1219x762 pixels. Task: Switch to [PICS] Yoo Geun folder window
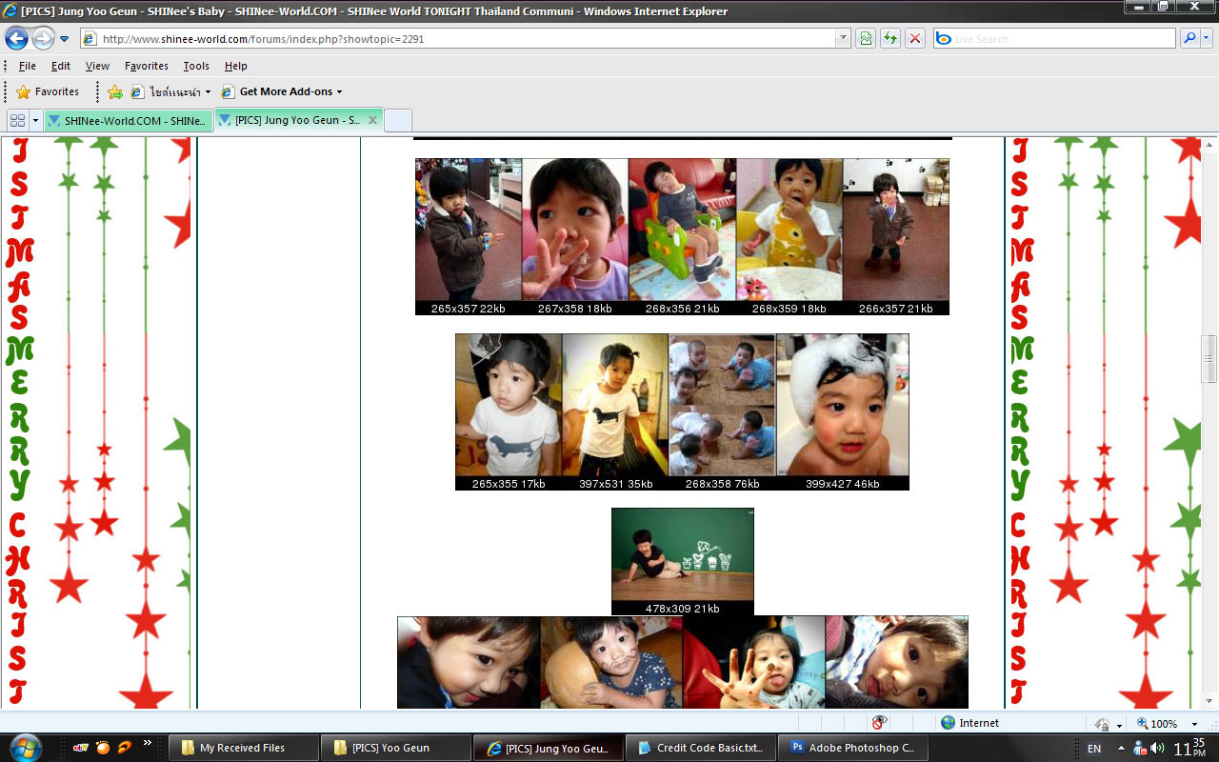(396, 748)
